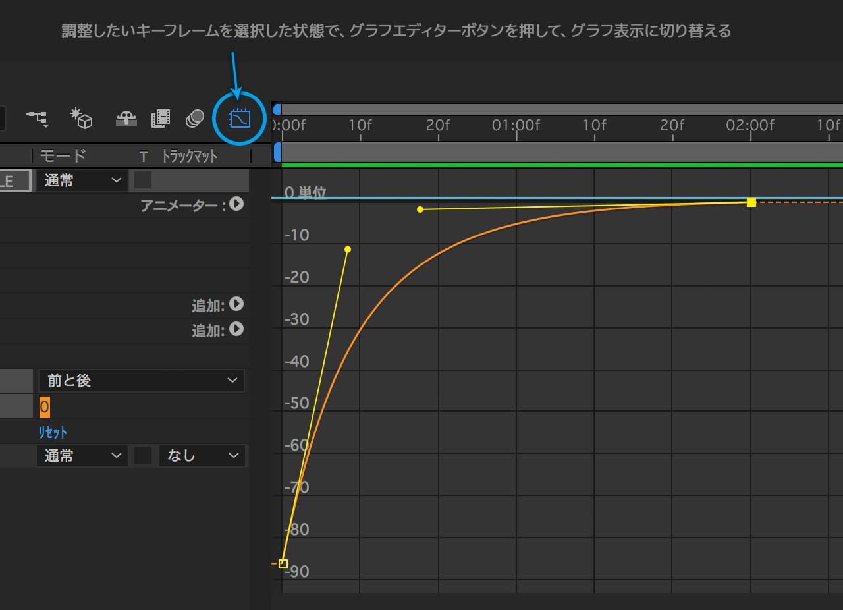Image resolution: width=843 pixels, height=610 pixels.
Task: Click the モード column header
Action: (63, 156)
